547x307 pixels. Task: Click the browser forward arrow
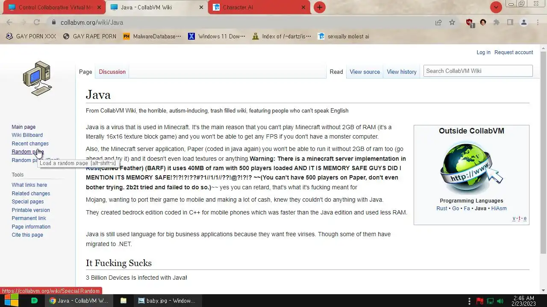tap(23, 22)
